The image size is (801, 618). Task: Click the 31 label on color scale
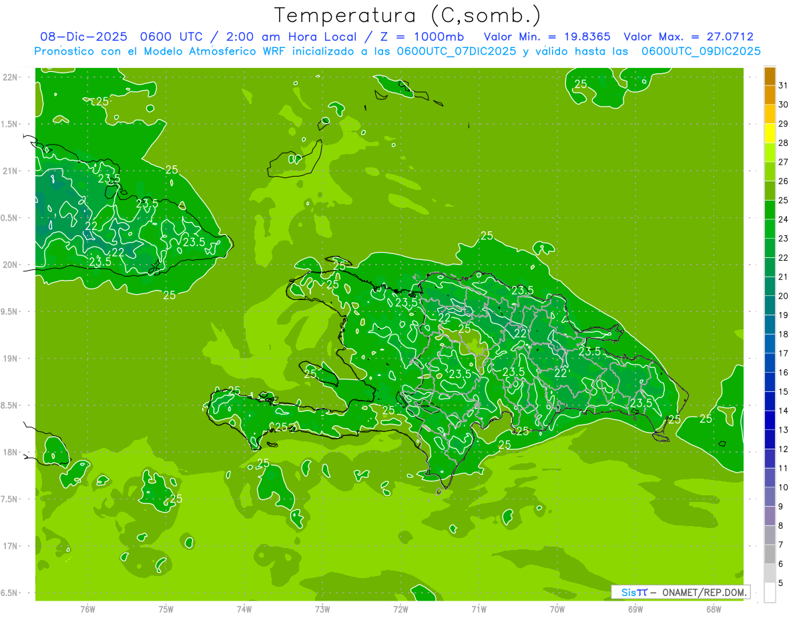784,85
